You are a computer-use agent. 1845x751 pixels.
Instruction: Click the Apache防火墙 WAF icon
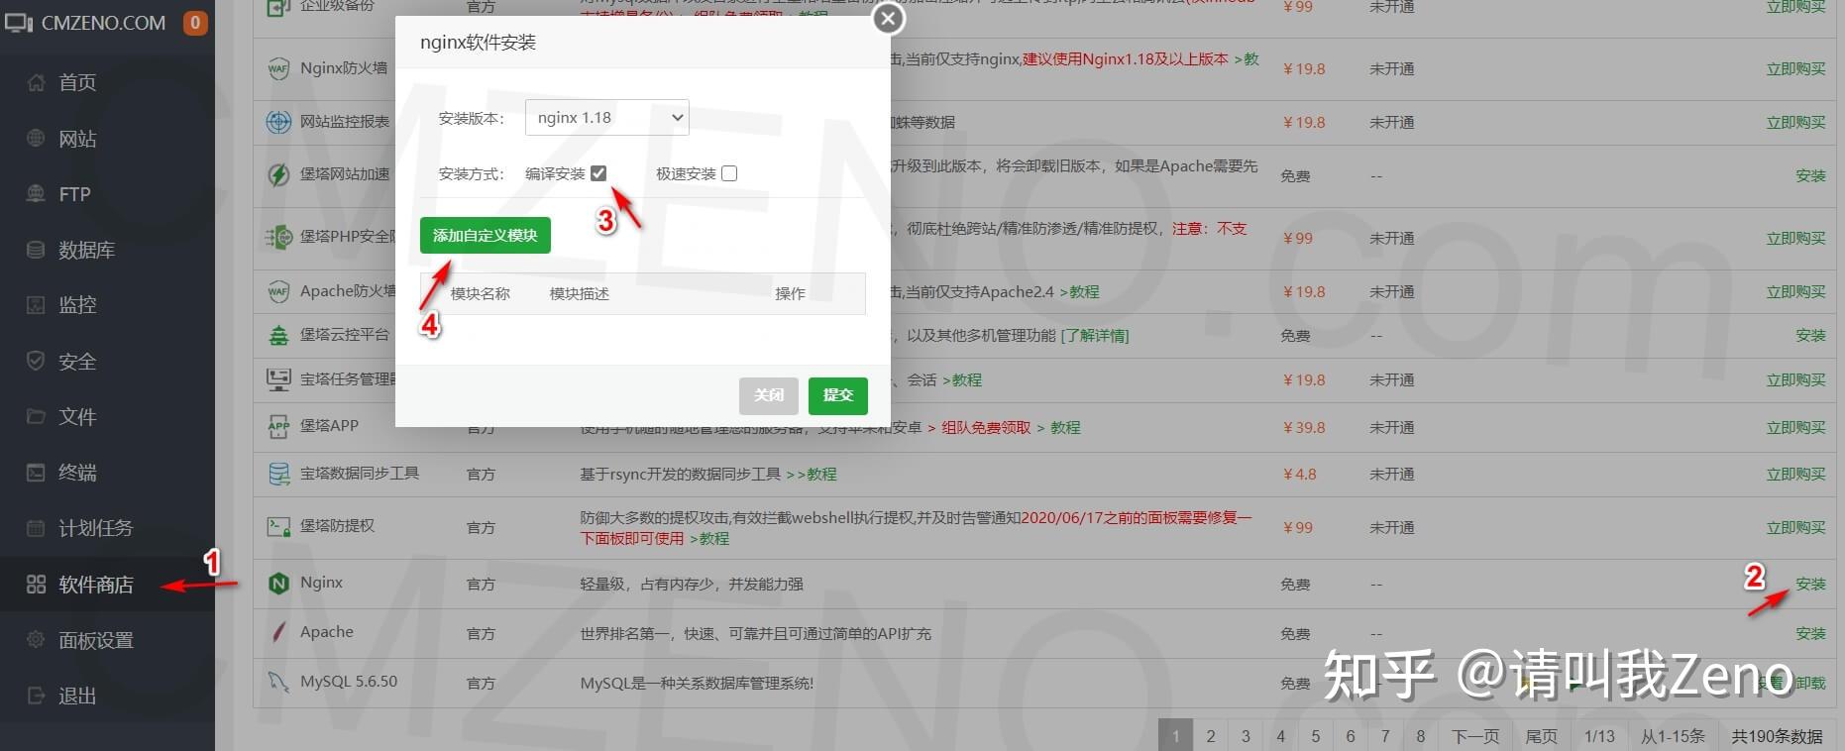pyautogui.click(x=278, y=291)
